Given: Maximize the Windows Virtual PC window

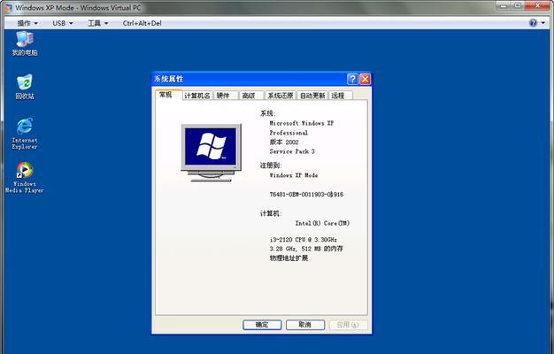Looking at the screenshot, I should pos(518,5).
